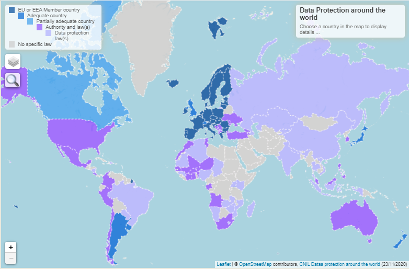The width and height of the screenshot is (409, 269).
Task: Select Madagascar on the map
Action: point(251,209)
